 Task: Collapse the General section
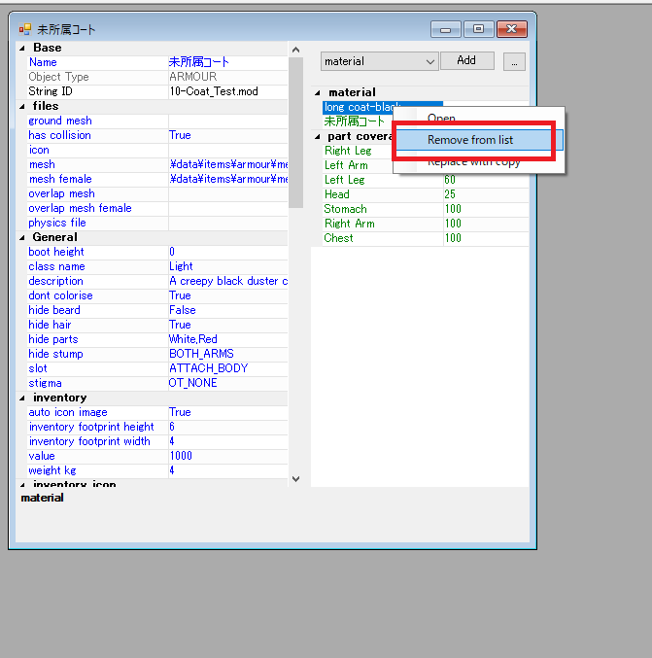pyautogui.click(x=22, y=238)
